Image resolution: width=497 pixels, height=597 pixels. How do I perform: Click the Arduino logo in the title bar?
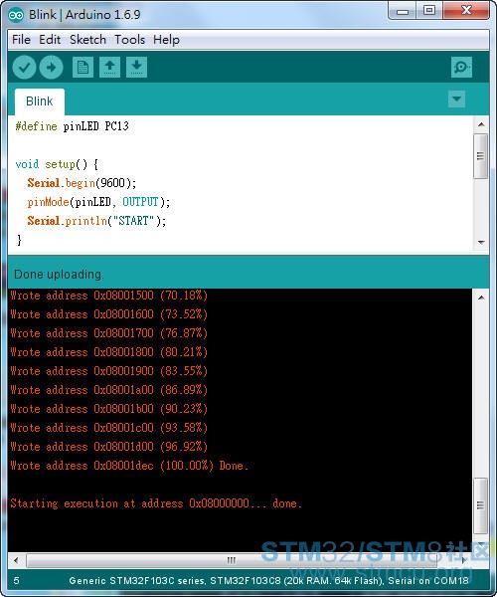click(16, 15)
